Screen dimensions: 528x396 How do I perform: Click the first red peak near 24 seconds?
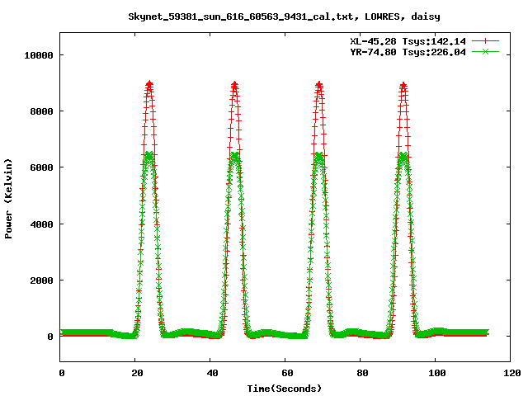(149, 83)
